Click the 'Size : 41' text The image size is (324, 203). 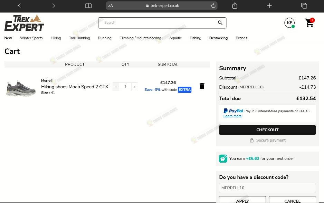coord(48,93)
